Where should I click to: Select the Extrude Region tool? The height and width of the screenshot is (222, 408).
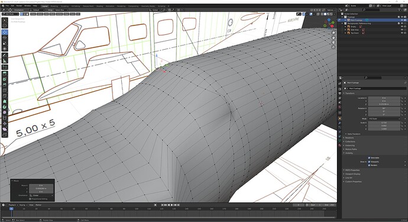5,74
